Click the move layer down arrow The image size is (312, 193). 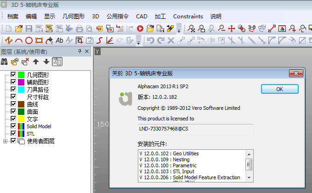[x=46, y=62]
